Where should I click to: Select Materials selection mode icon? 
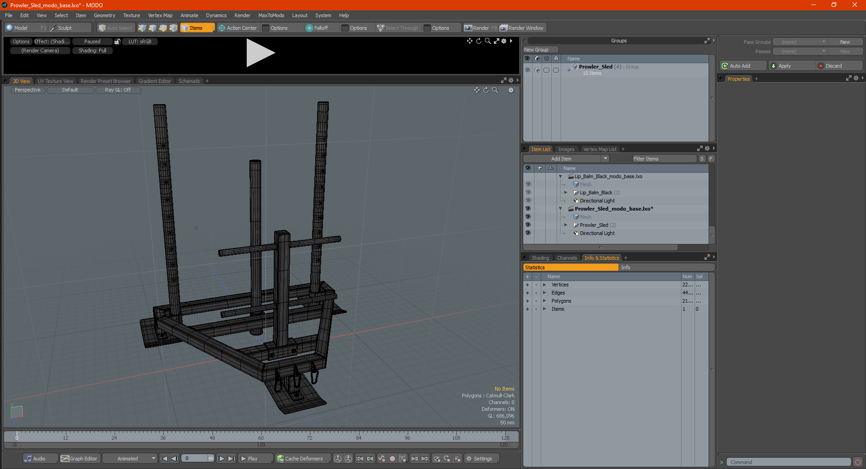173,28
